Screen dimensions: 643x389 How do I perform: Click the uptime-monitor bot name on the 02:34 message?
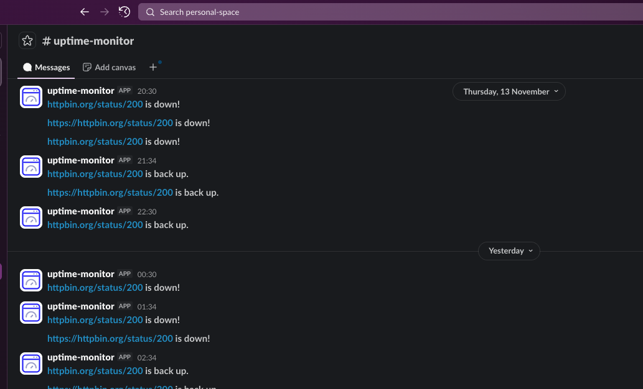(x=80, y=357)
